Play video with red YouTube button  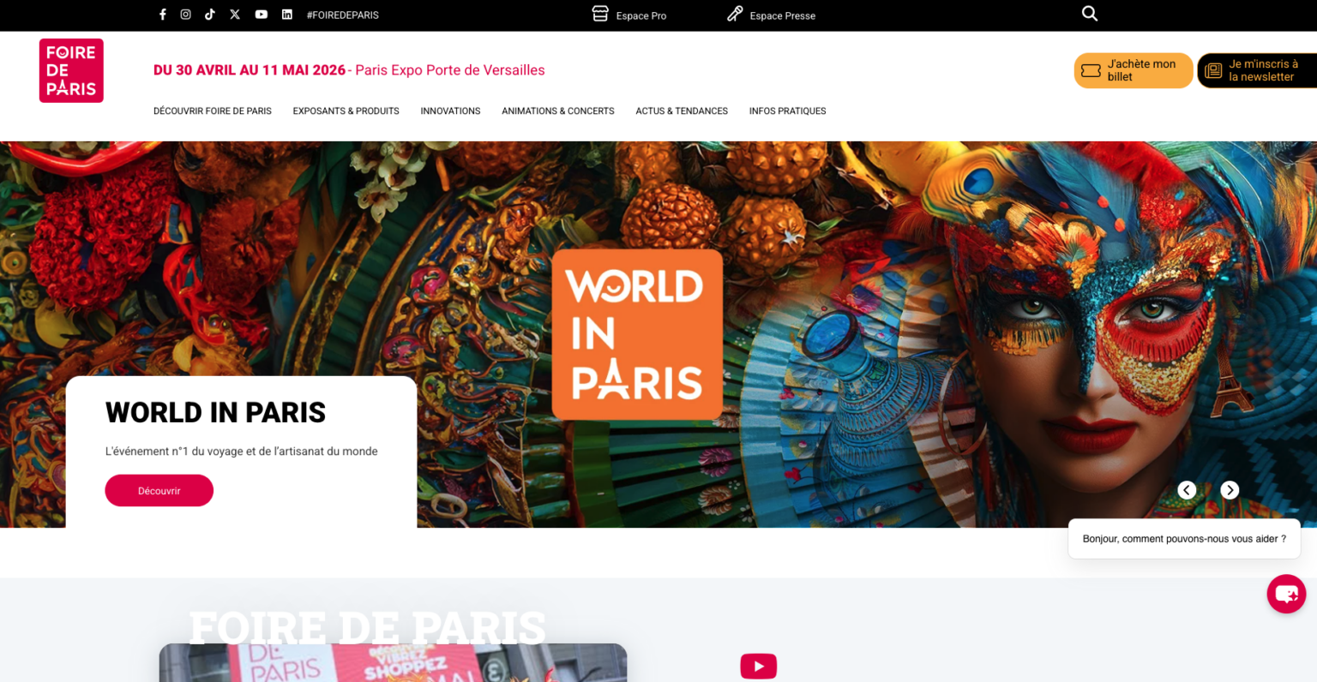tap(758, 666)
